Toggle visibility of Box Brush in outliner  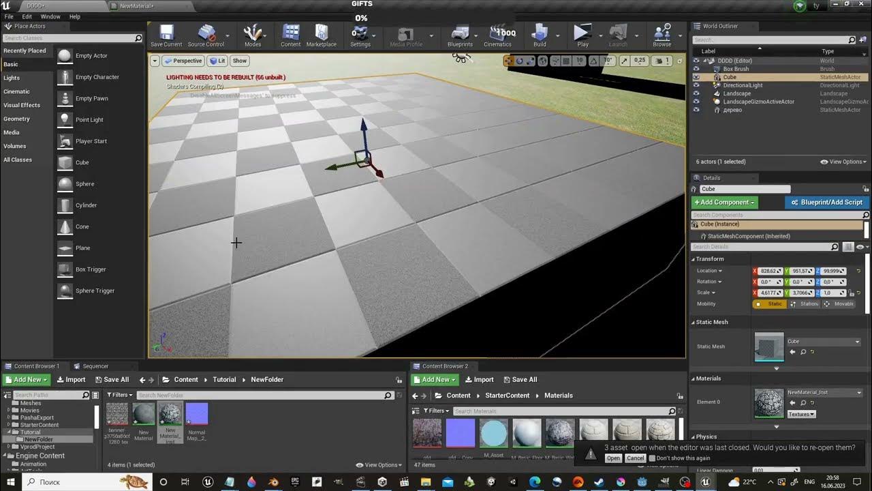pos(696,69)
